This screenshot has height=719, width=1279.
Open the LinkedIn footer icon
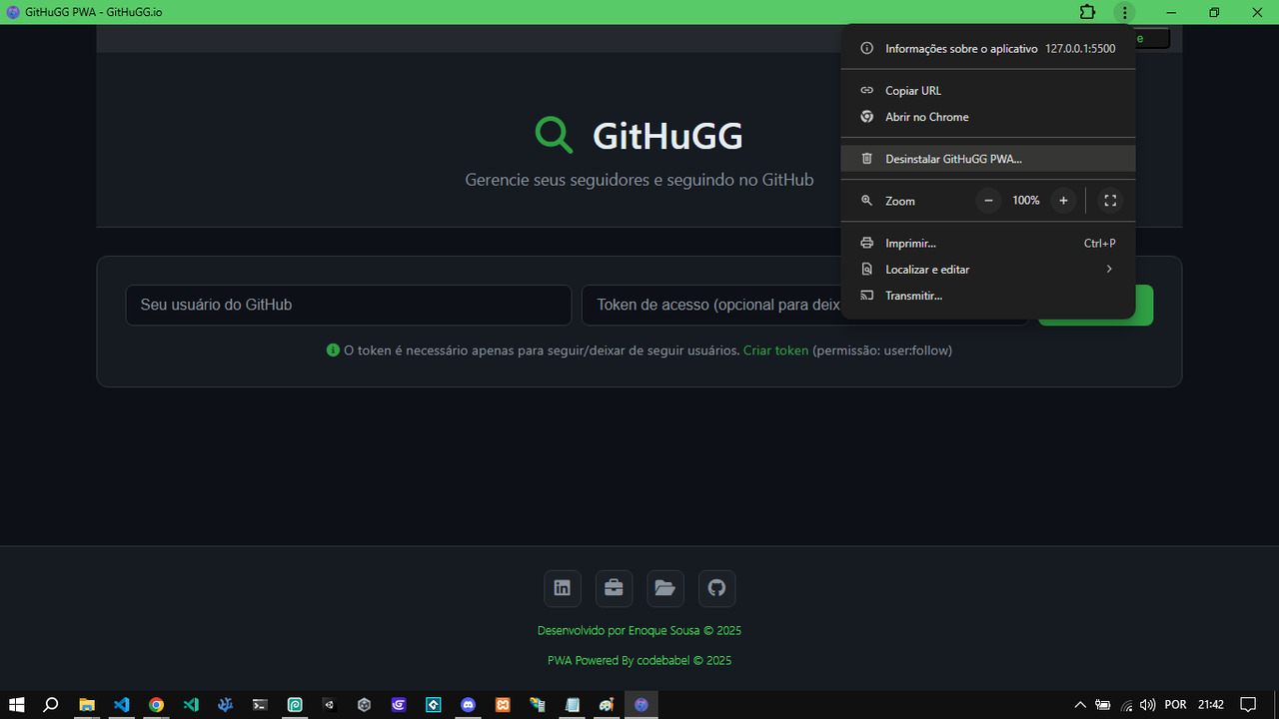563,588
